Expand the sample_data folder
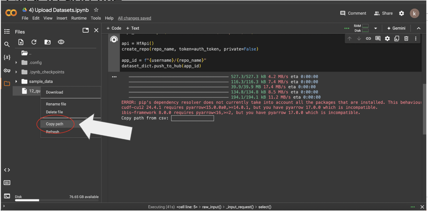The width and height of the screenshot is (428, 212). pyautogui.click(x=16, y=81)
